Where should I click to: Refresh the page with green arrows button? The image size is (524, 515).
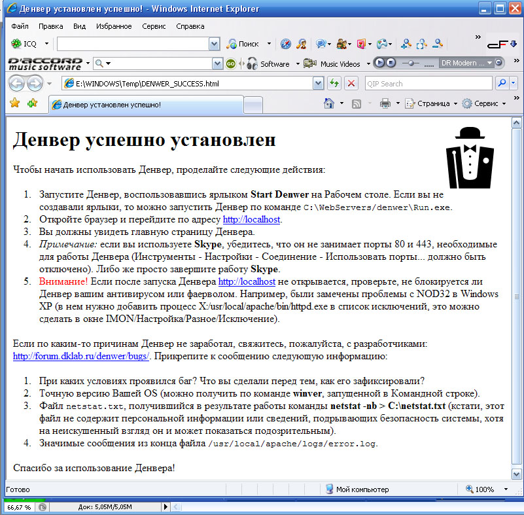click(334, 83)
